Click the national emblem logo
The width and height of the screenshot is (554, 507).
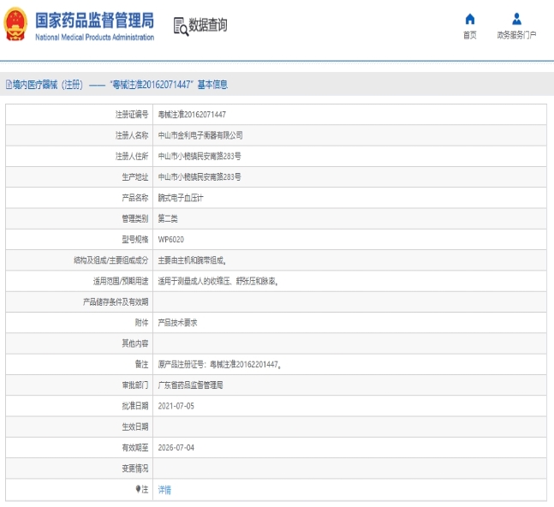pos(15,26)
